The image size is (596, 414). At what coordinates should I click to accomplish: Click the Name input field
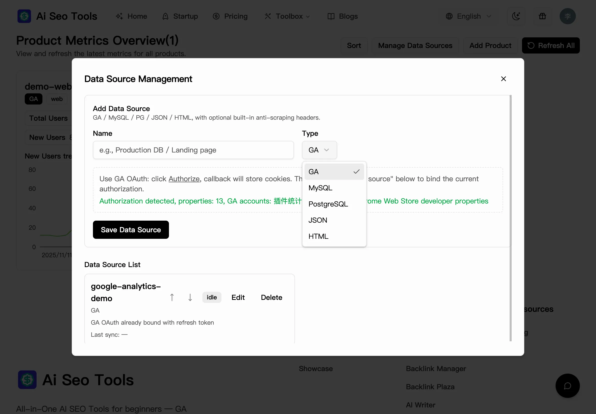tap(193, 150)
